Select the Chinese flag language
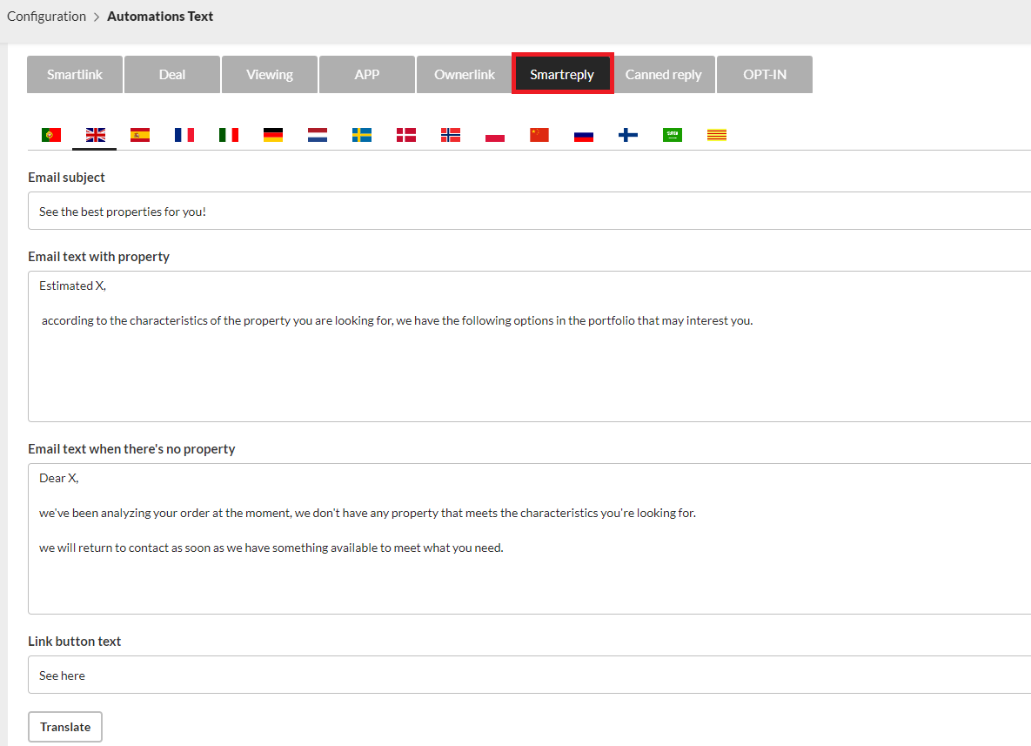This screenshot has width=1031, height=746. pyautogui.click(x=539, y=135)
